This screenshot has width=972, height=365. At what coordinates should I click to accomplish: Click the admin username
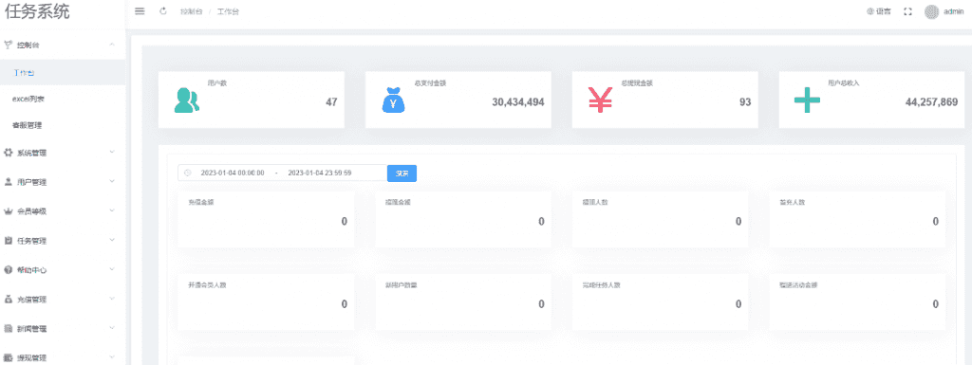point(953,11)
